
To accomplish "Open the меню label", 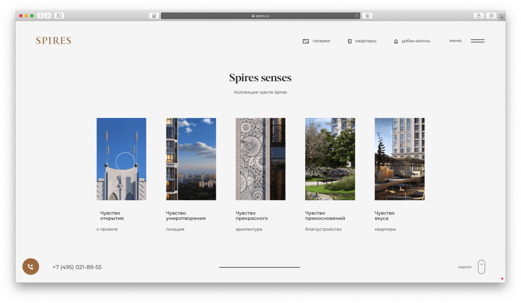I will click(455, 41).
